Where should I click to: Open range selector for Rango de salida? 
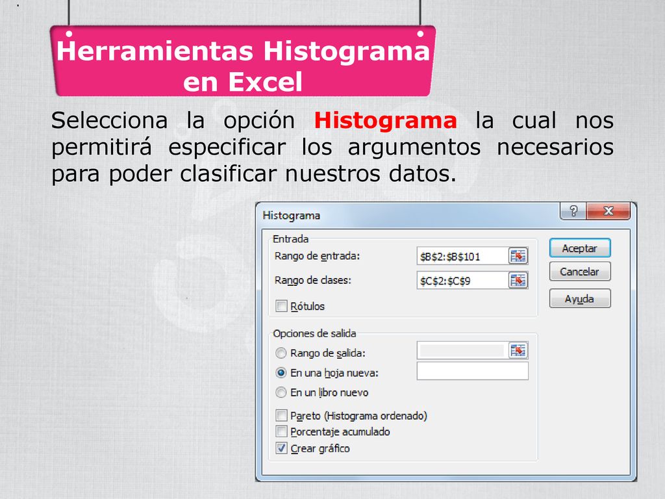[x=518, y=350]
